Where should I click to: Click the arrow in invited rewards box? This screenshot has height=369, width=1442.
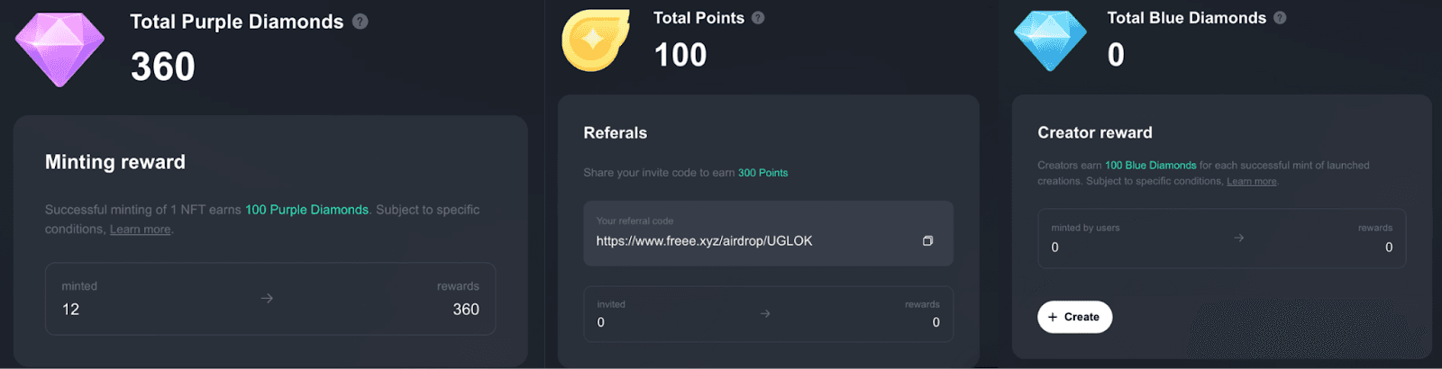click(765, 314)
